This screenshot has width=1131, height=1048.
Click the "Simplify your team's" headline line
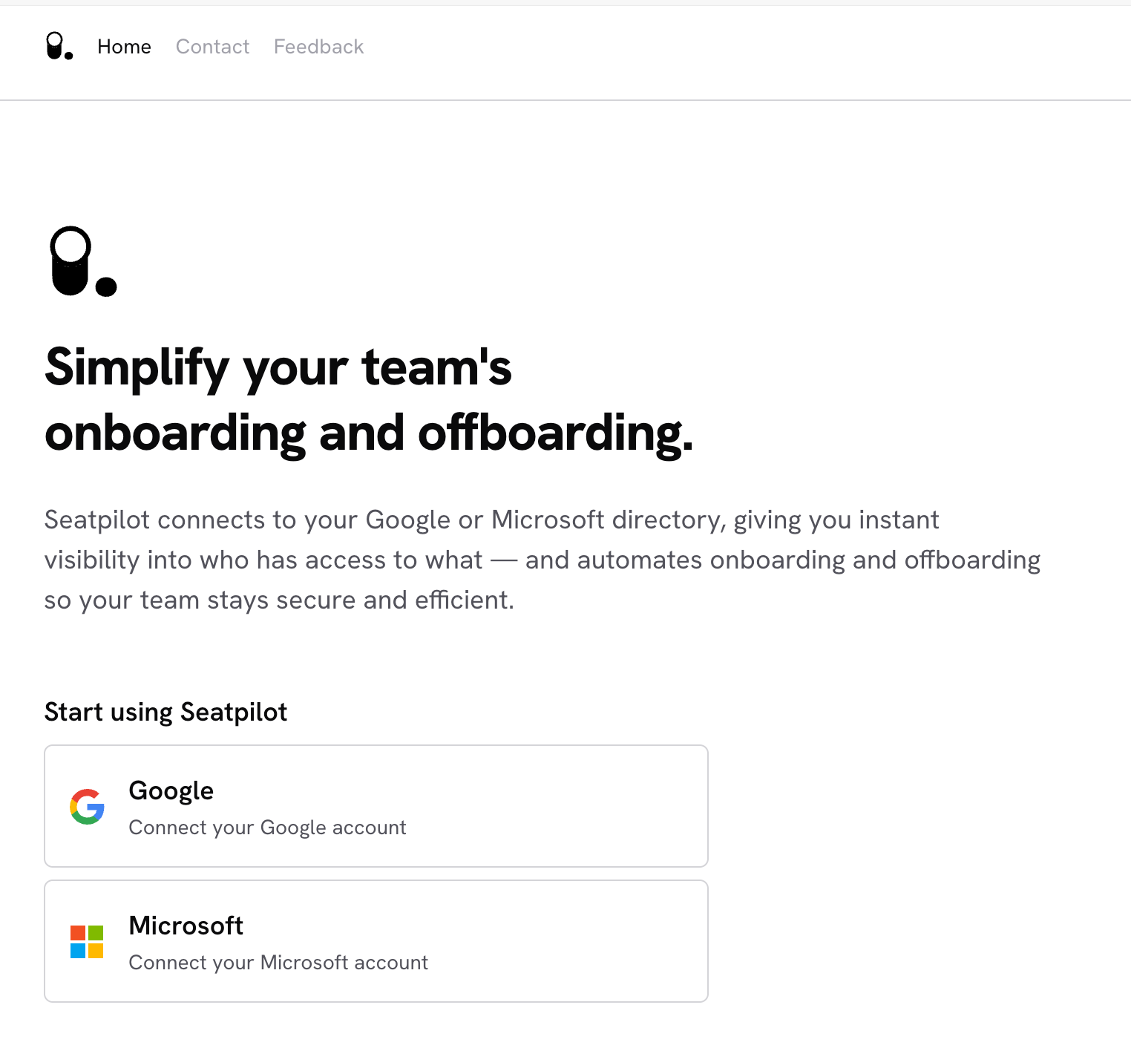278,367
